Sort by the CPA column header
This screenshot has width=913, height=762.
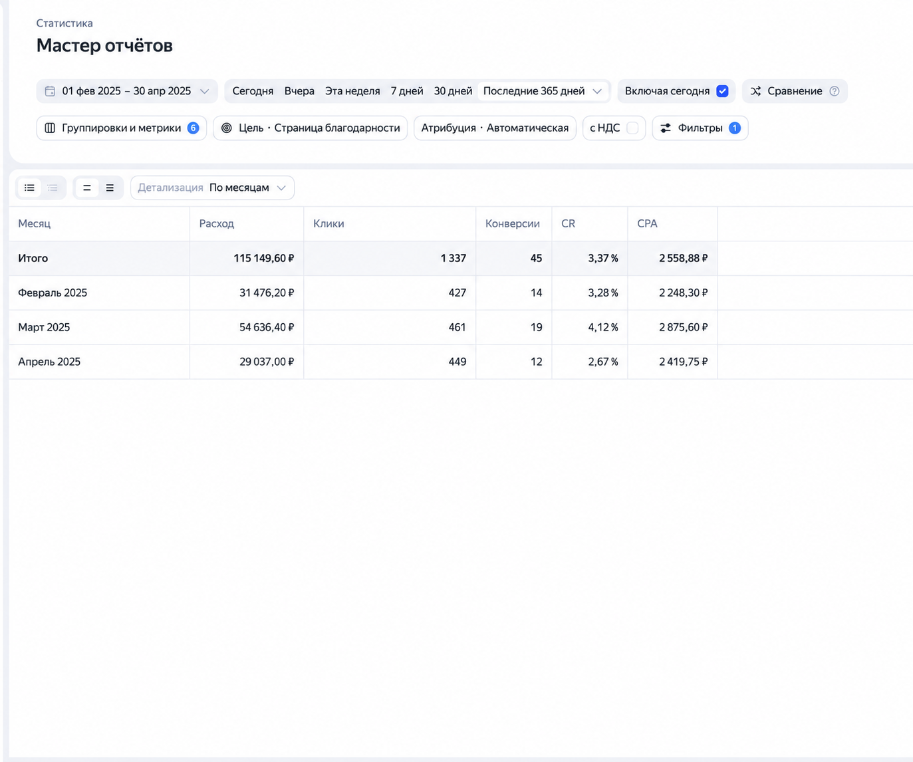647,223
